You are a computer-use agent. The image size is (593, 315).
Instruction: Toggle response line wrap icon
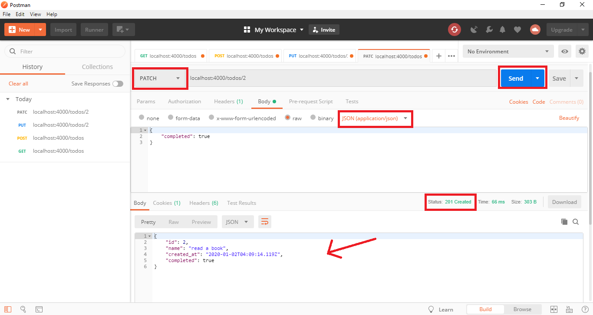point(265,222)
